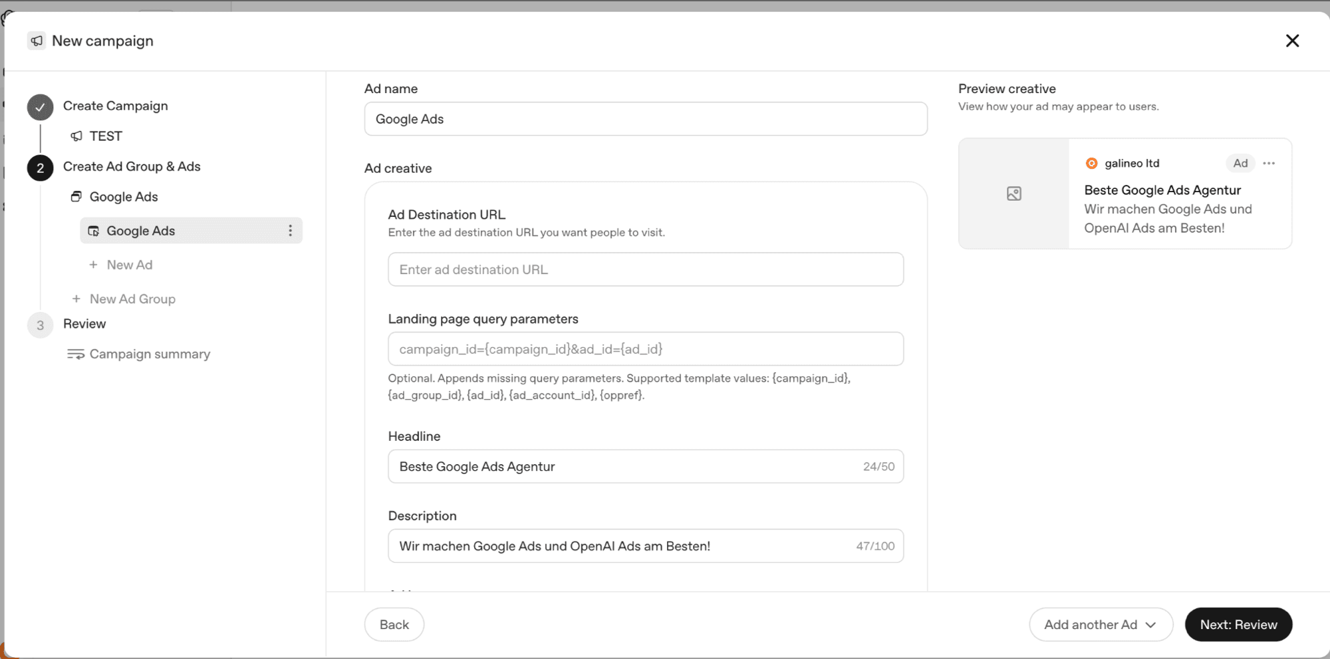This screenshot has width=1330, height=659.
Task: Edit the Description field
Action: tap(646, 546)
